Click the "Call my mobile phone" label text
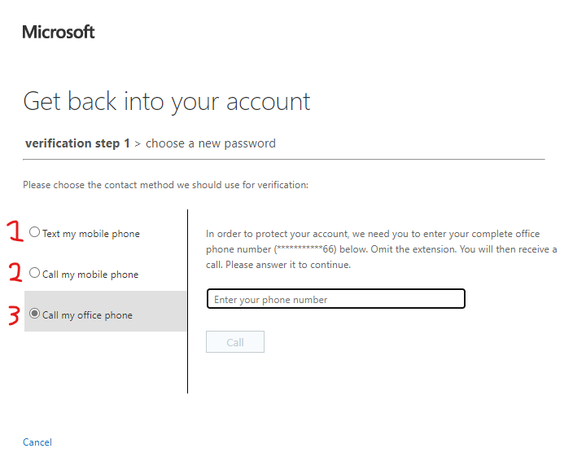 pos(90,275)
